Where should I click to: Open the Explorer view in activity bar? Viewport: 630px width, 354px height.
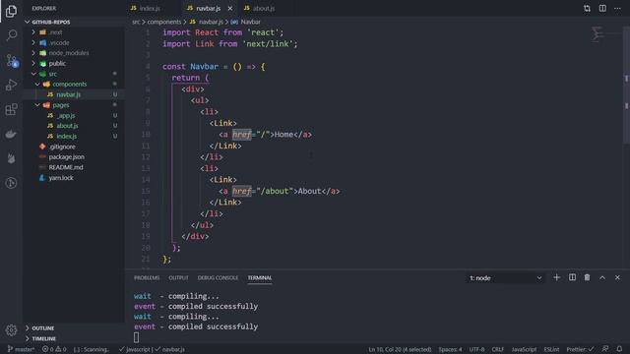(11, 11)
